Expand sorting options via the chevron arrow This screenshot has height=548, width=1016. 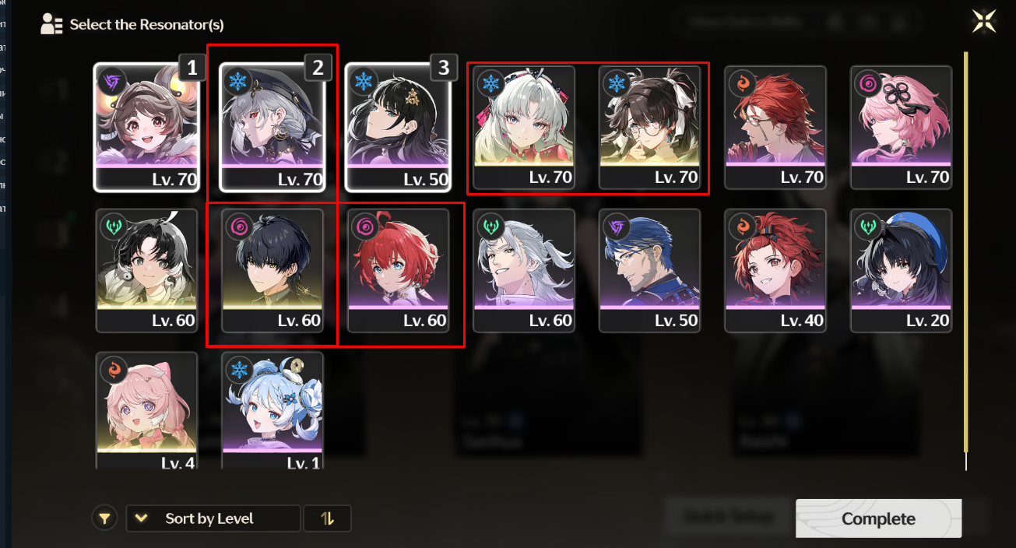(141, 518)
